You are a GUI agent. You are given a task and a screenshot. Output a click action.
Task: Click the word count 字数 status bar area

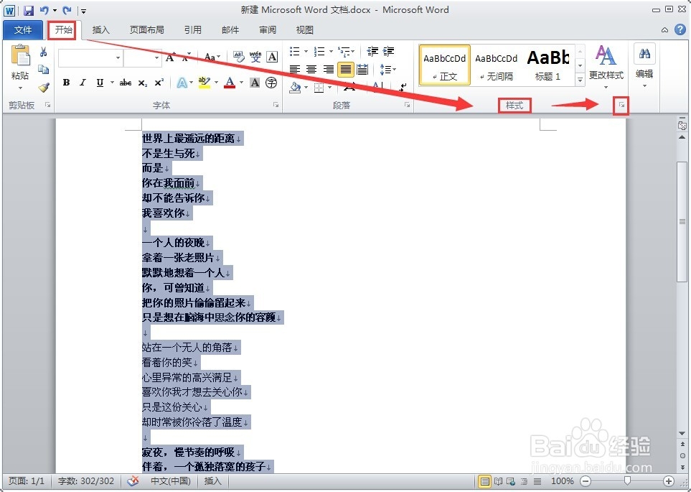point(86,481)
